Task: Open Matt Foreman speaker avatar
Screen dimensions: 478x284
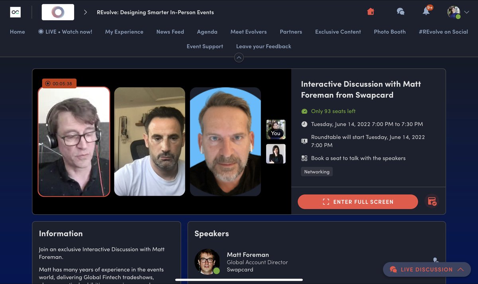Action: [207, 262]
